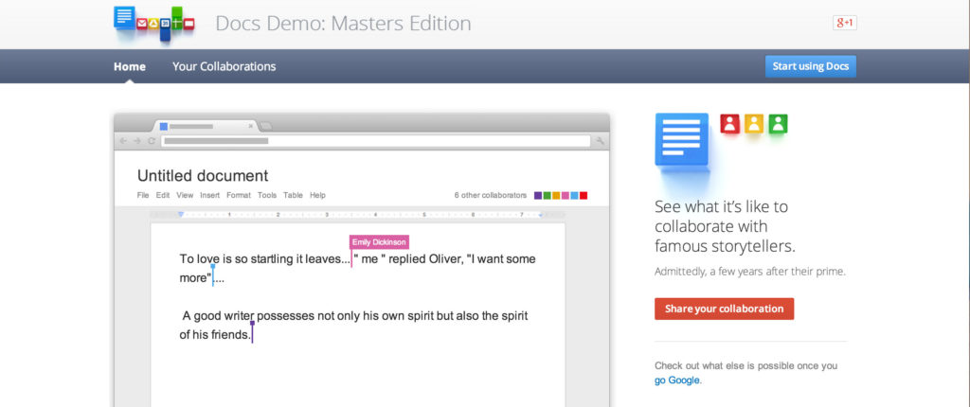Click the red Gmail icon in header logo

(142, 24)
